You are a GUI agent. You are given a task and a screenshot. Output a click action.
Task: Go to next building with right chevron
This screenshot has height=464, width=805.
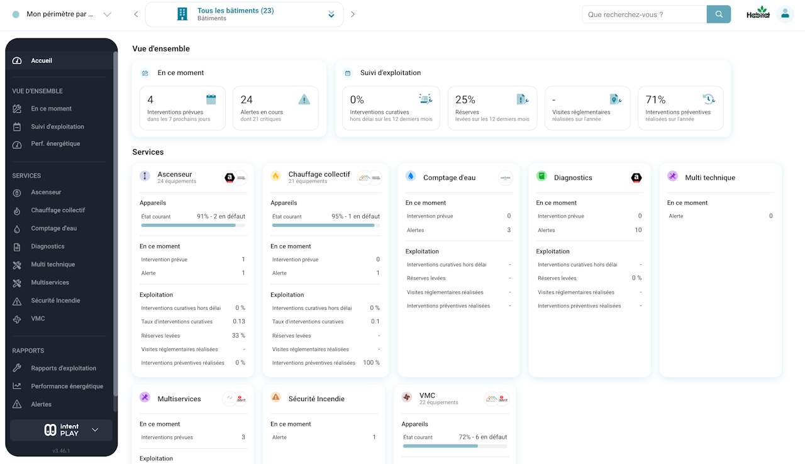353,14
